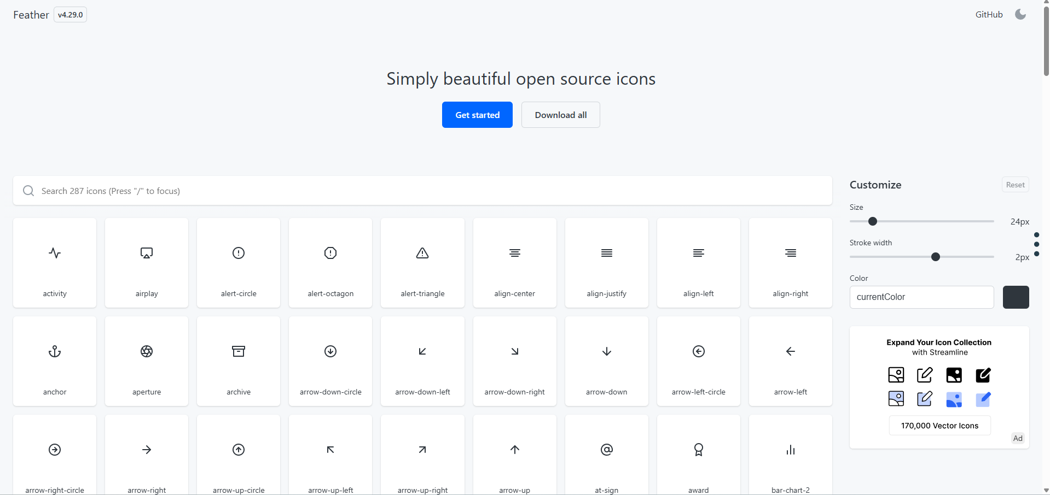
Task: Open the dark color swatch picker
Action: [1016, 297]
